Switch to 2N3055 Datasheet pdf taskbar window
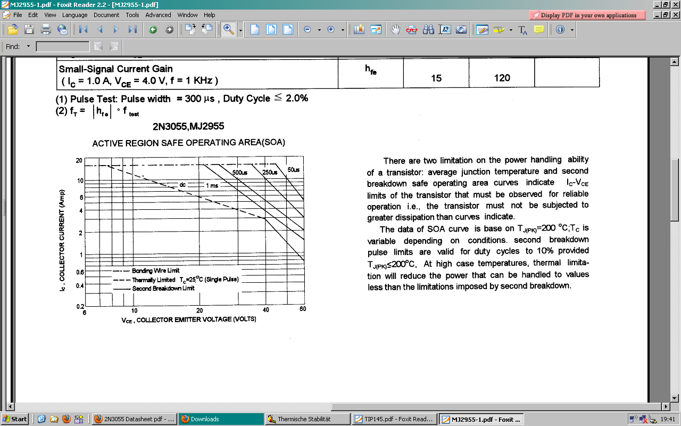This screenshot has height=426, width=681. 135,419
